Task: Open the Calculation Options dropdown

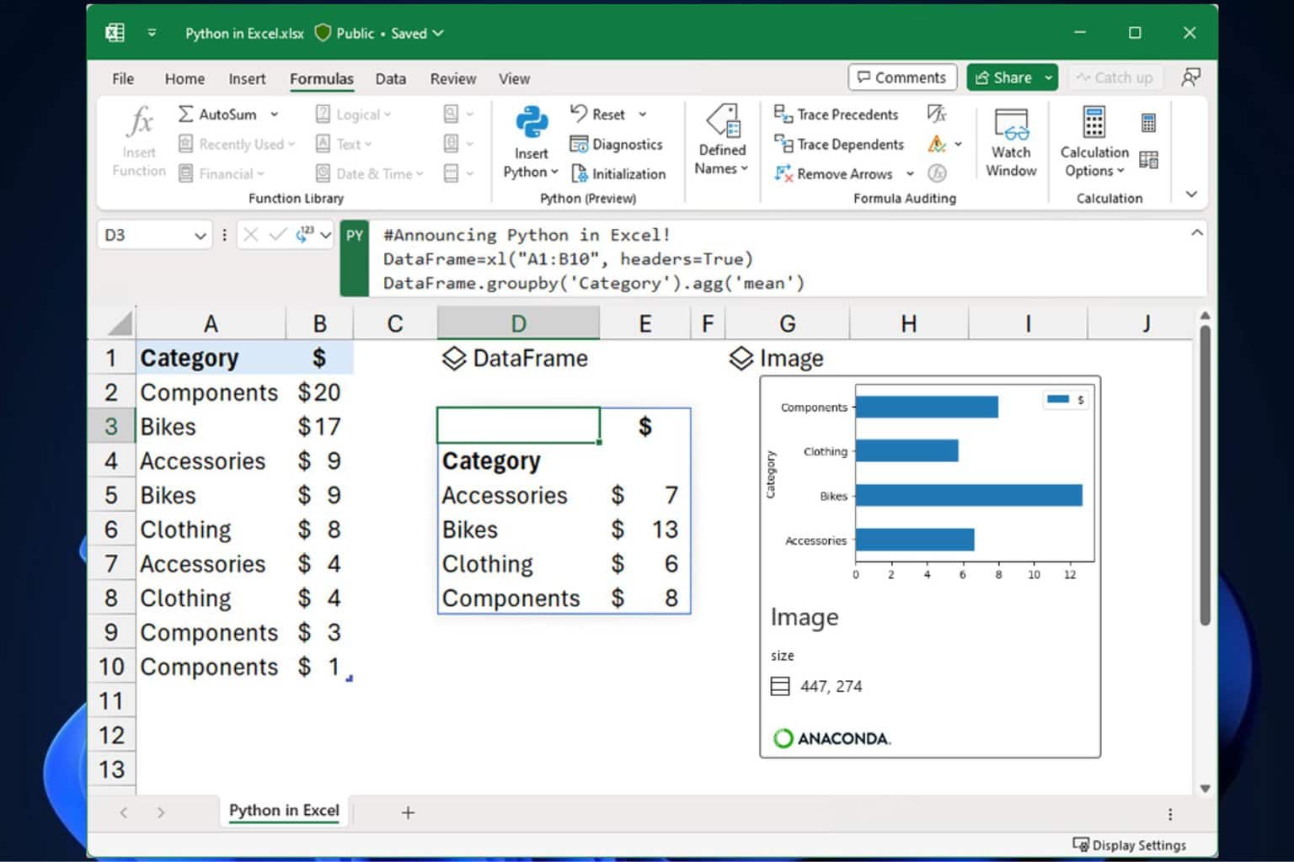Action: [x=1093, y=142]
